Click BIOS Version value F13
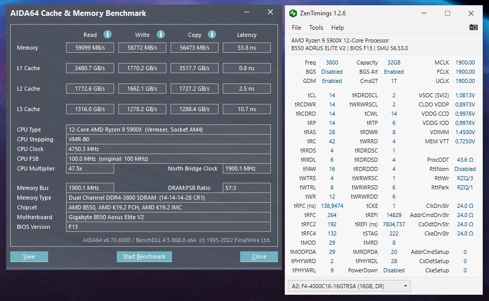Image resolution: width=489 pixels, height=301 pixels. 168,226
